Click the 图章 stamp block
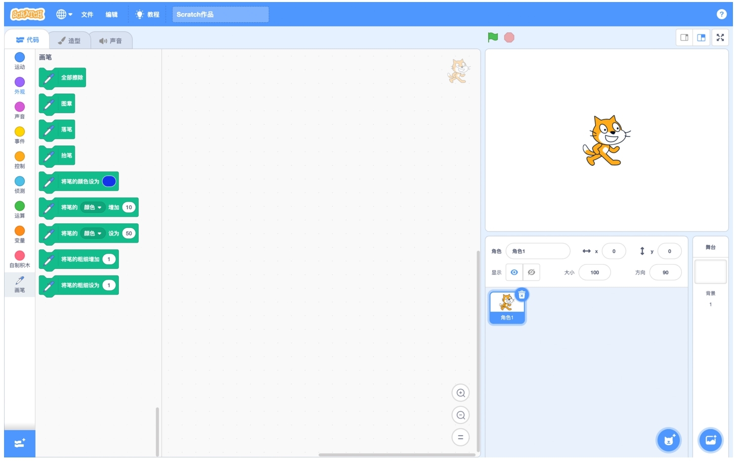Screen dimensions: 738x463 point(57,104)
